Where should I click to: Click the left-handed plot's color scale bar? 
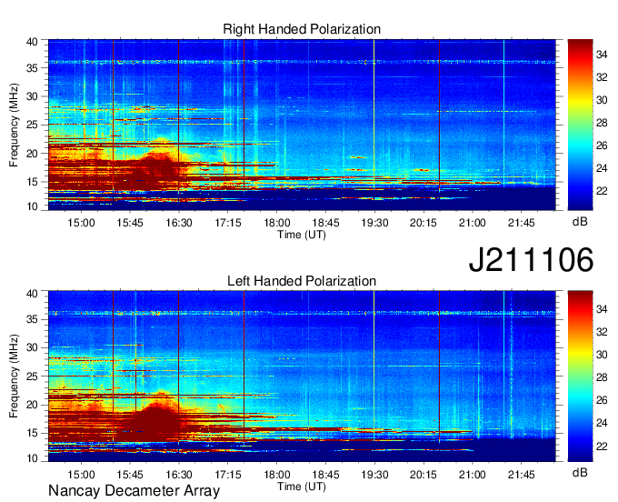click(x=580, y=376)
